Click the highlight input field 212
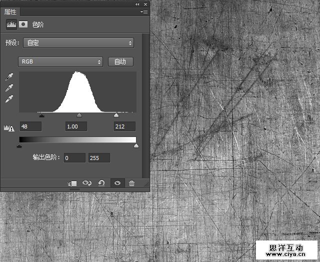 point(124,126)
